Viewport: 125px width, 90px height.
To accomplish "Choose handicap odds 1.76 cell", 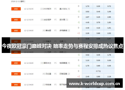I will tap(109, 55).
